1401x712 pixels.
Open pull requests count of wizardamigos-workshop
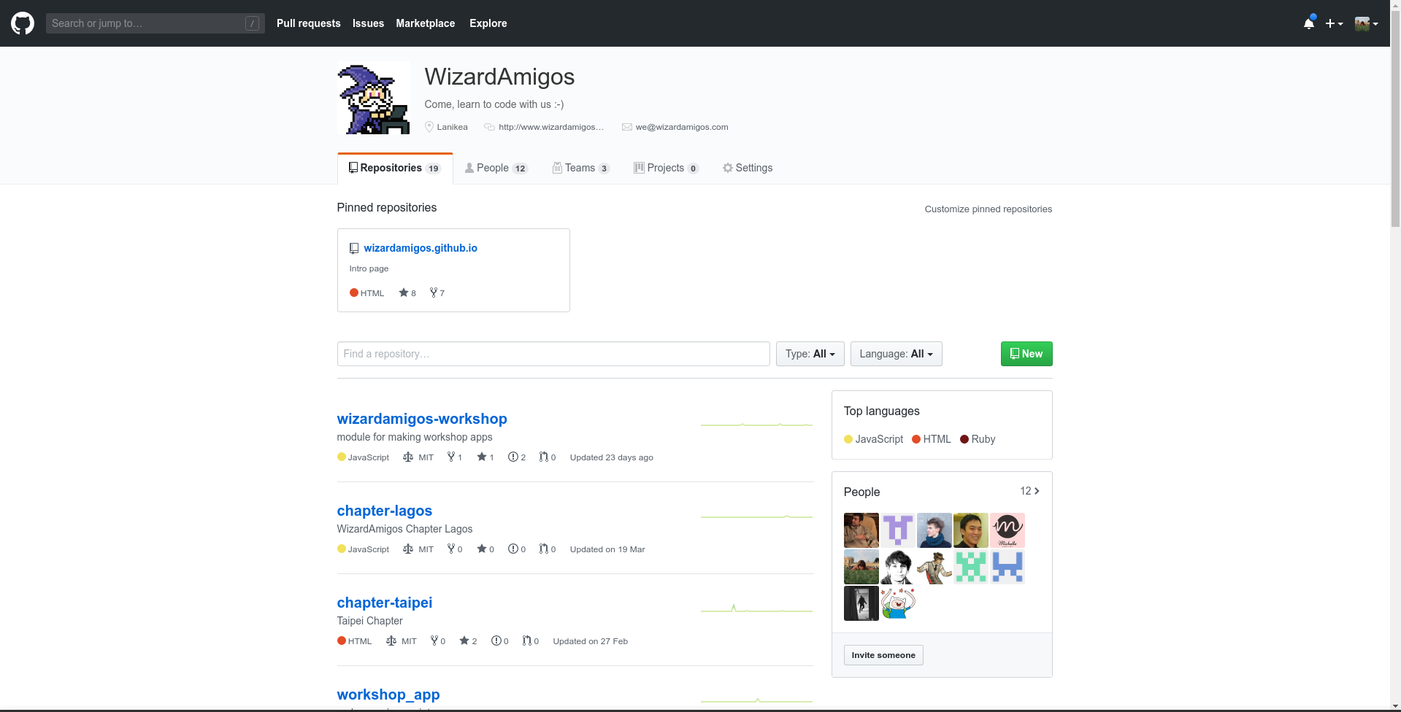548,457
